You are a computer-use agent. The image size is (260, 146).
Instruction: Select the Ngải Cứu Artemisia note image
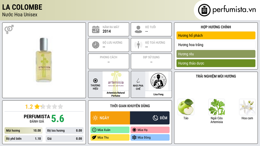217,107
